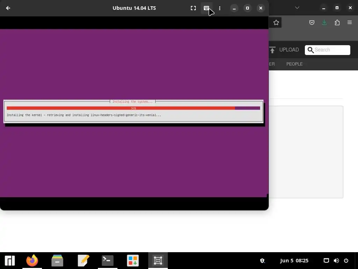Open Firefox Pocket save icon
This screenshot has width=358, height=269.
[312, 22]
